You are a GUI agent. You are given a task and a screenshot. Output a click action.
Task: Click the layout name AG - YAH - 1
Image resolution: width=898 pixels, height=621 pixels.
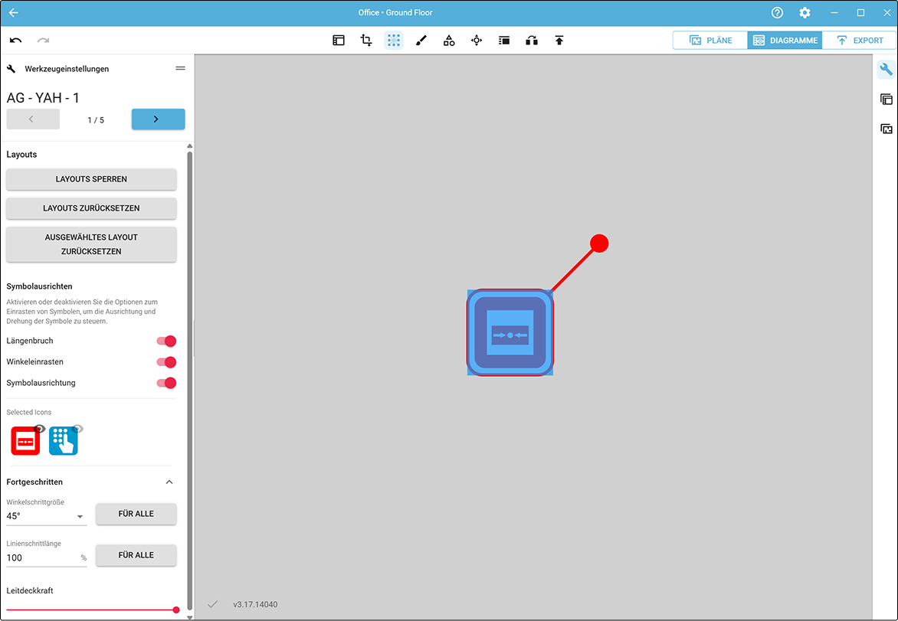tap(43, 98)
